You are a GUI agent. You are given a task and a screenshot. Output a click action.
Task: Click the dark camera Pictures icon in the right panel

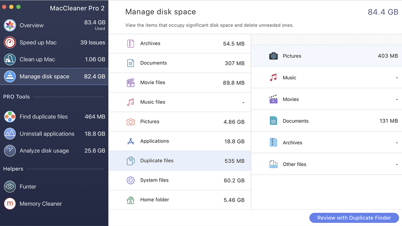(273, 56)
